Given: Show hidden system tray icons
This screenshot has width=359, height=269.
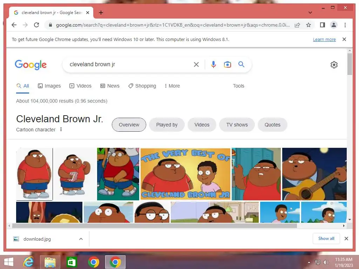Looking at the screenshot, I should tap(309, 262).
